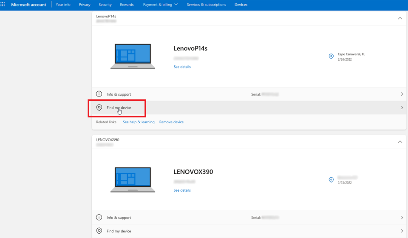Click the Serial label in LENOVOX390 row

pyautogui.click(x=256, y=218)
